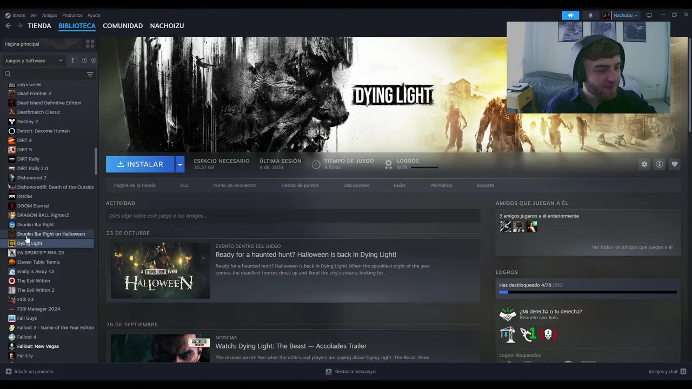692x389 pixels.
Task: Open the Punto de encuentro link
Action: (x=235, y=185)
